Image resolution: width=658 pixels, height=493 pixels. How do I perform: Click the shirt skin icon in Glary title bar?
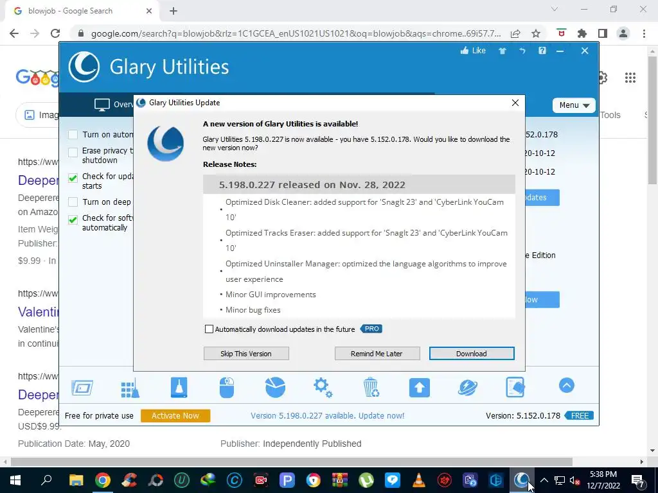coord(502,51)
